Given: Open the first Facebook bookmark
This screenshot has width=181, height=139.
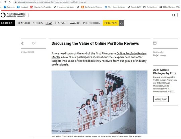Looking at the screenshot, I should [x=9, y=7].
